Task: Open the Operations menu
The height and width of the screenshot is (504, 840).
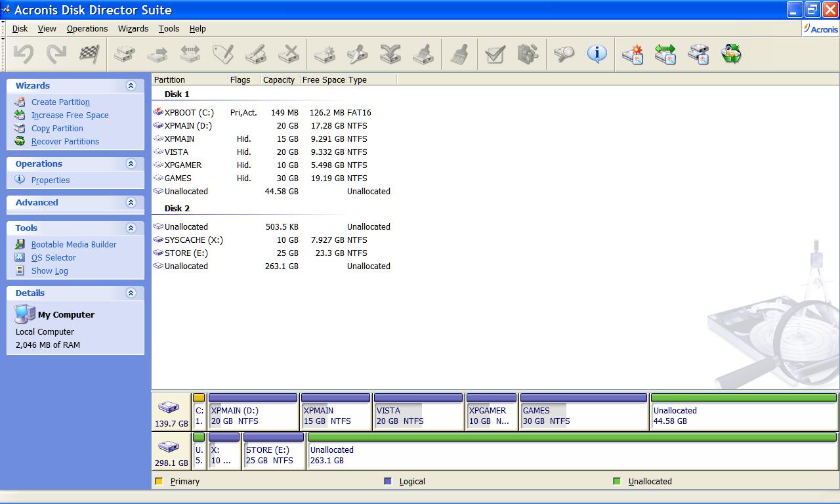Action: (87, 28)
